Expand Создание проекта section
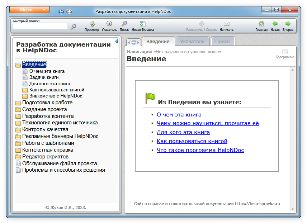This screenshot has width=307, height=224. 44,109
